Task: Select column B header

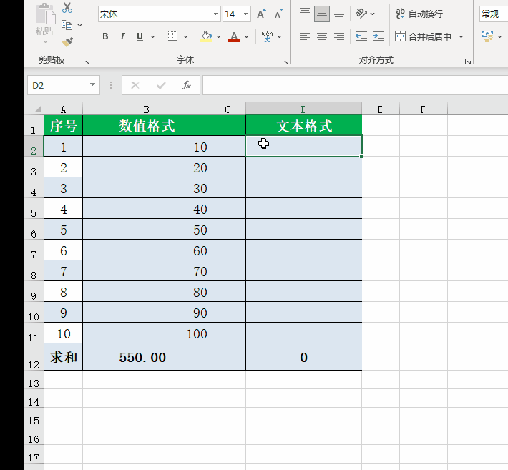Action: point(147,109)
